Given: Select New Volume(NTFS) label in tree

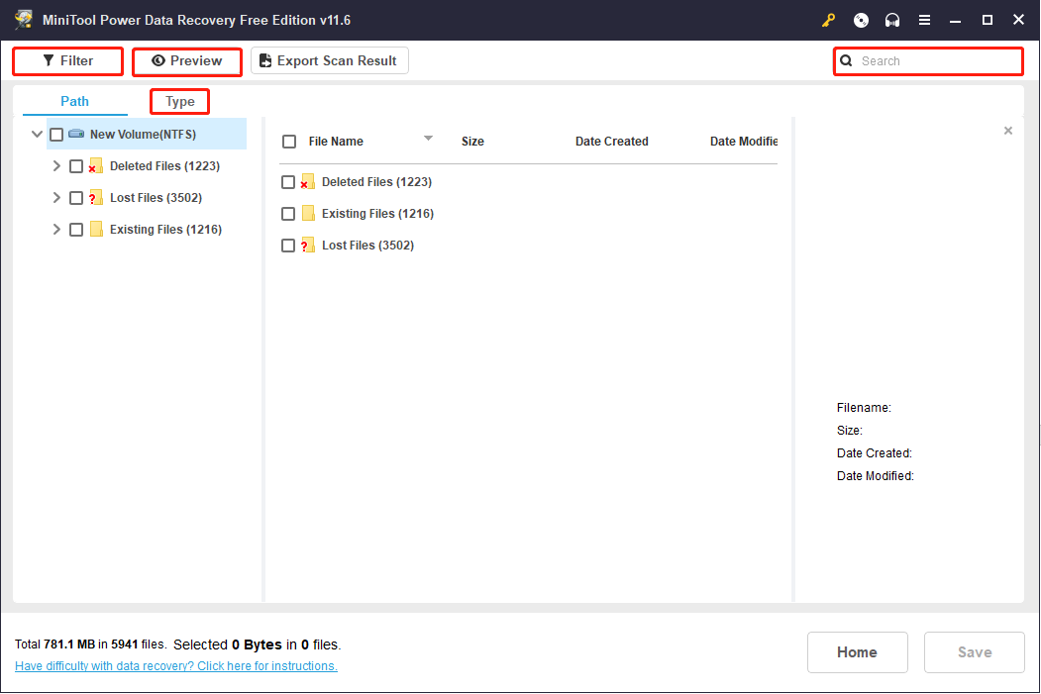Looking at the screenshot, I should click(x=144, y=134).
